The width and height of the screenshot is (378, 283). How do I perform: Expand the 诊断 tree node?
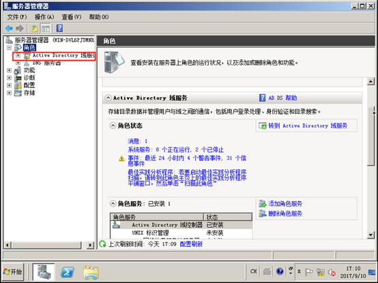[x=9, y=78]
